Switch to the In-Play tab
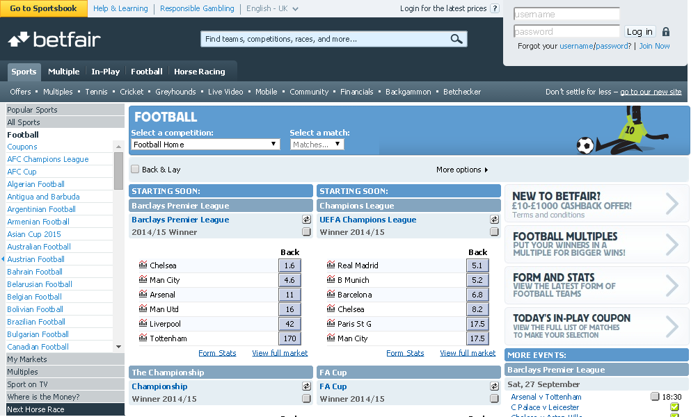Screen dimensions: 691x417 pyautogui.click(x=105, y=72)
